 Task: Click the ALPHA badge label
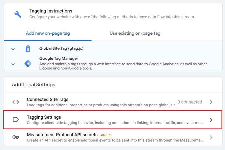coord(106,135)
